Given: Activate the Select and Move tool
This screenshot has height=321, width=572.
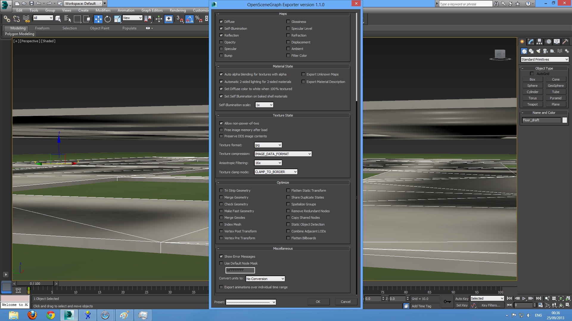Looking at the screenshot, I should coord(98,19).
